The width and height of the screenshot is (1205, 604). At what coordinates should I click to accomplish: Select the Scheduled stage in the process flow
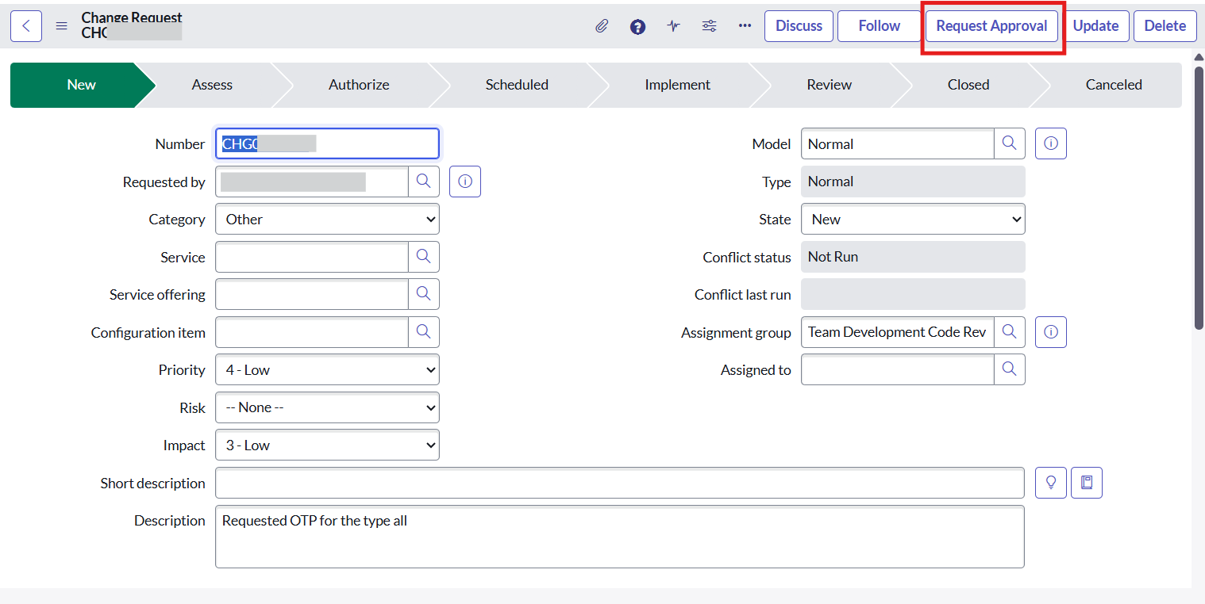517,85
